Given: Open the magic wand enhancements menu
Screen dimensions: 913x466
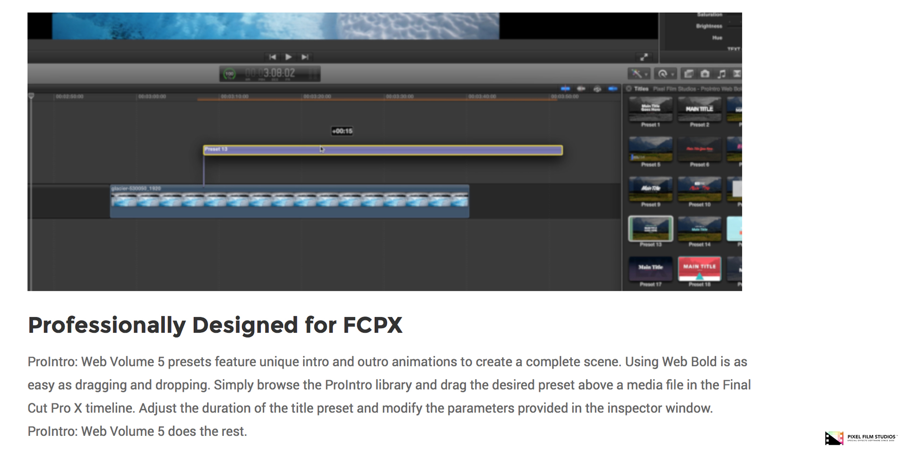Looking at the screenshot, I should pyautogui.click(x=638, y=74).
